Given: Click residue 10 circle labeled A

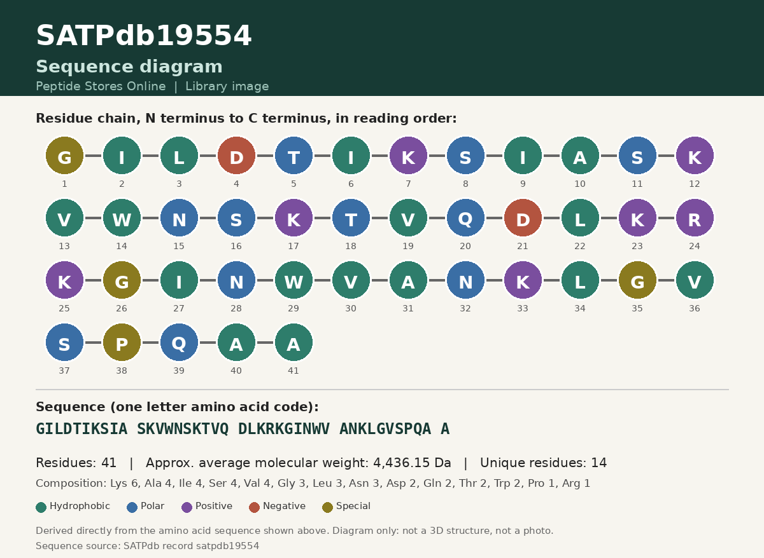Looking at the screenshot, I should pyautogui.click(x=580, y=156).
